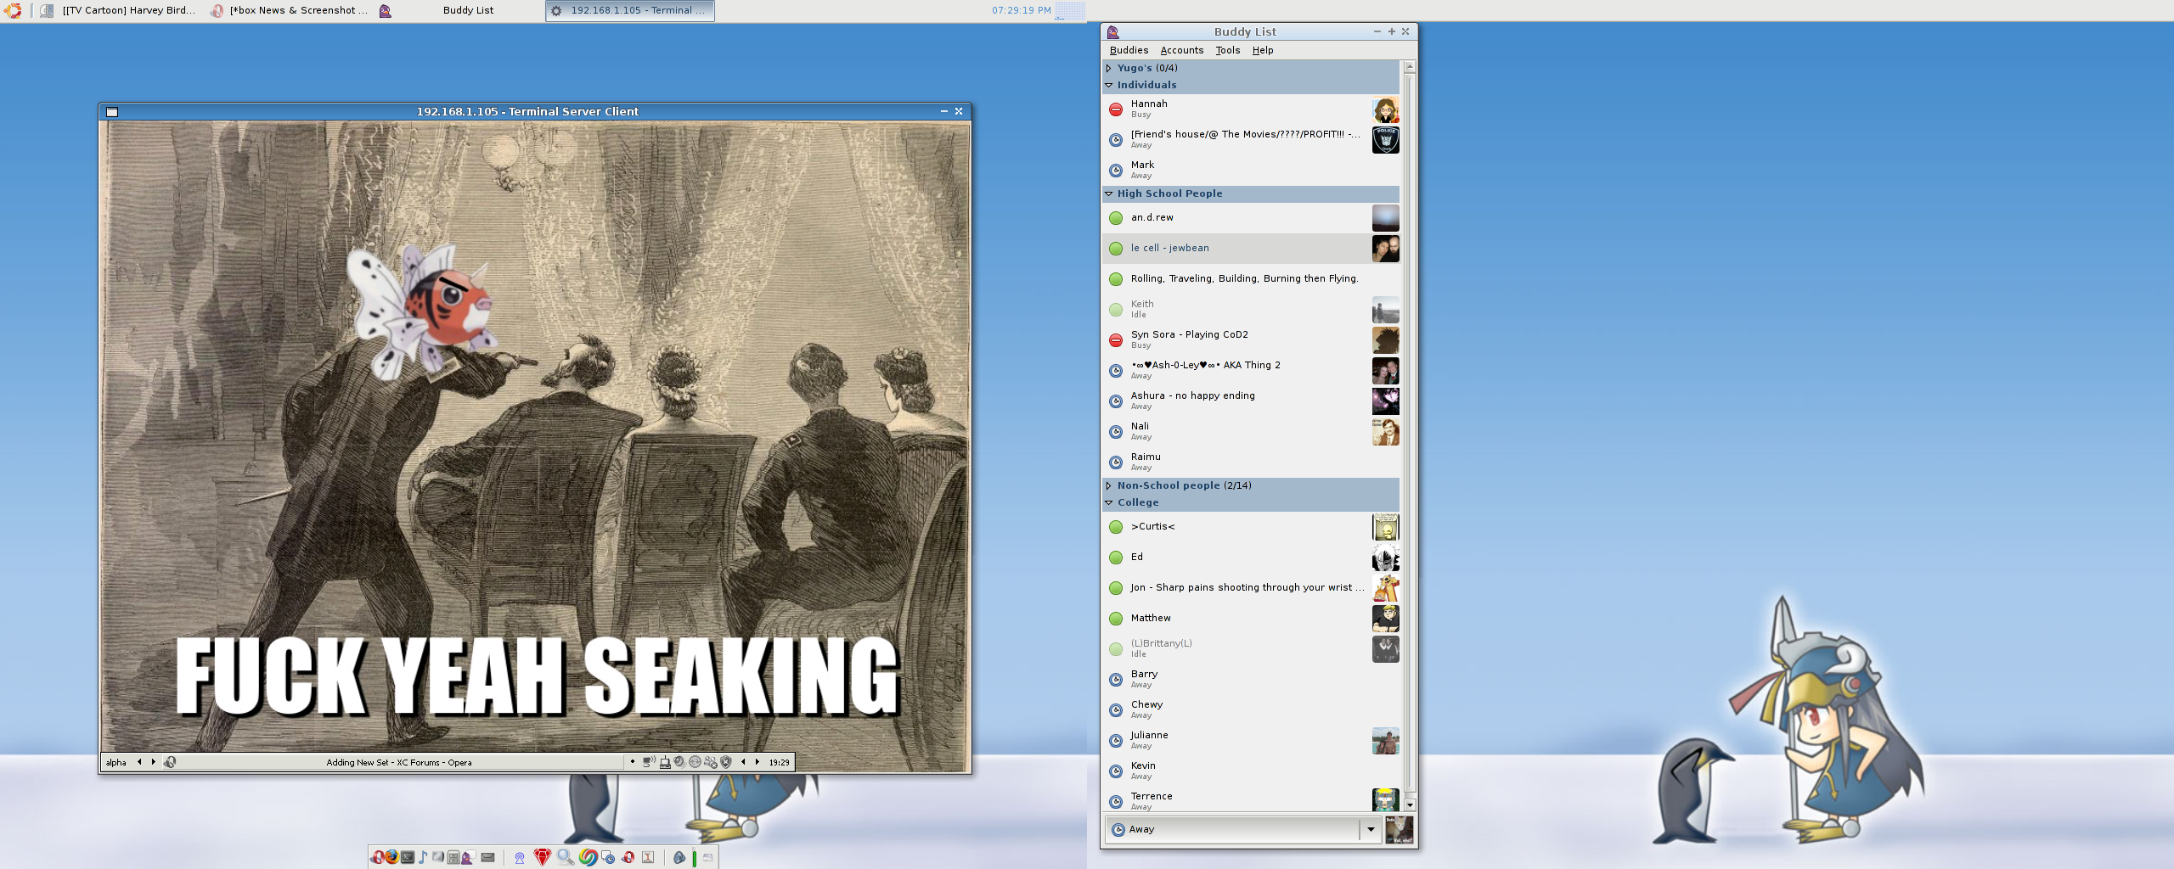Click the Buddy List vertical scrollbar
The width and height of the screenshot is (2174, 869).
click(x=1410, y=424)
